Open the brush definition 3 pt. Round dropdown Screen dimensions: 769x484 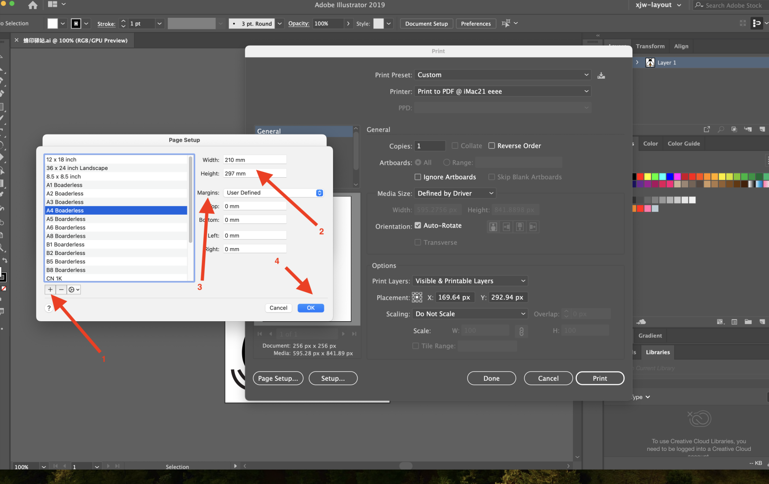(x=280, y=23)
